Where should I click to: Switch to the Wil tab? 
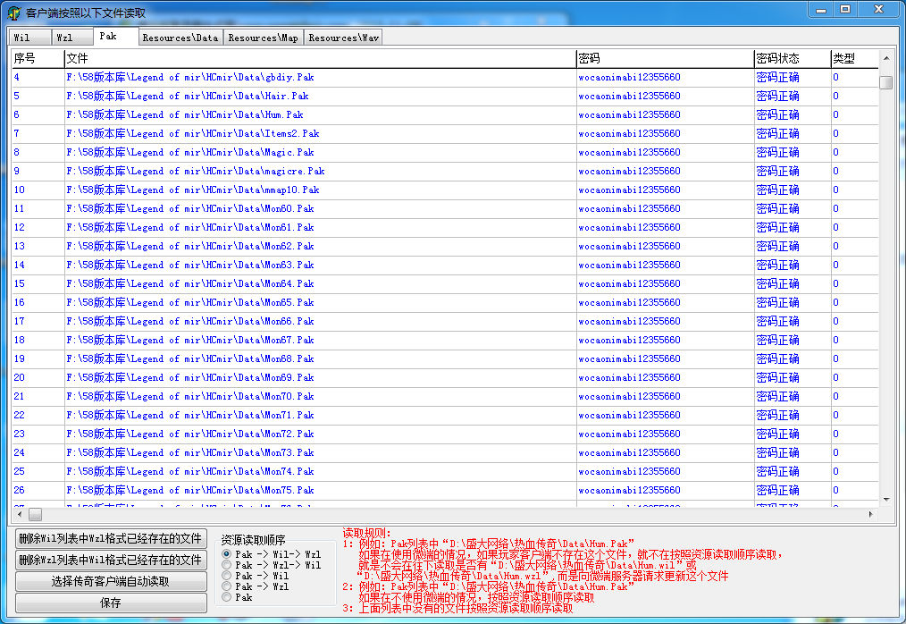coord(22,38)
